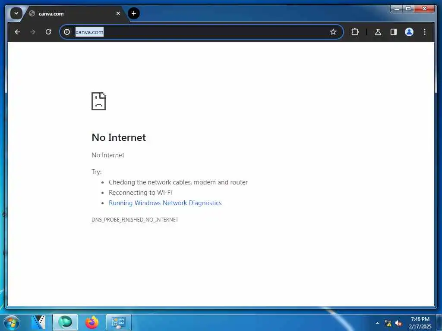Open Chrome's three-dot menu

(425, 32)
